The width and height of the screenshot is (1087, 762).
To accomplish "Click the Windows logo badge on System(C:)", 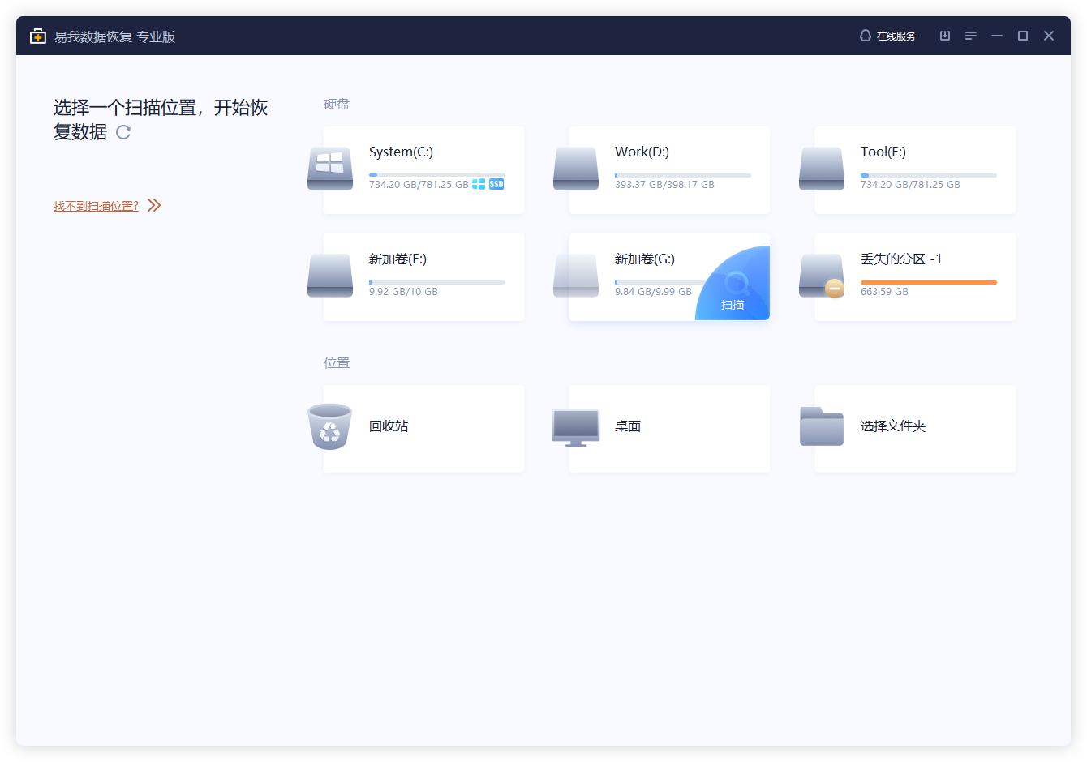I will [x=478, y=184].
